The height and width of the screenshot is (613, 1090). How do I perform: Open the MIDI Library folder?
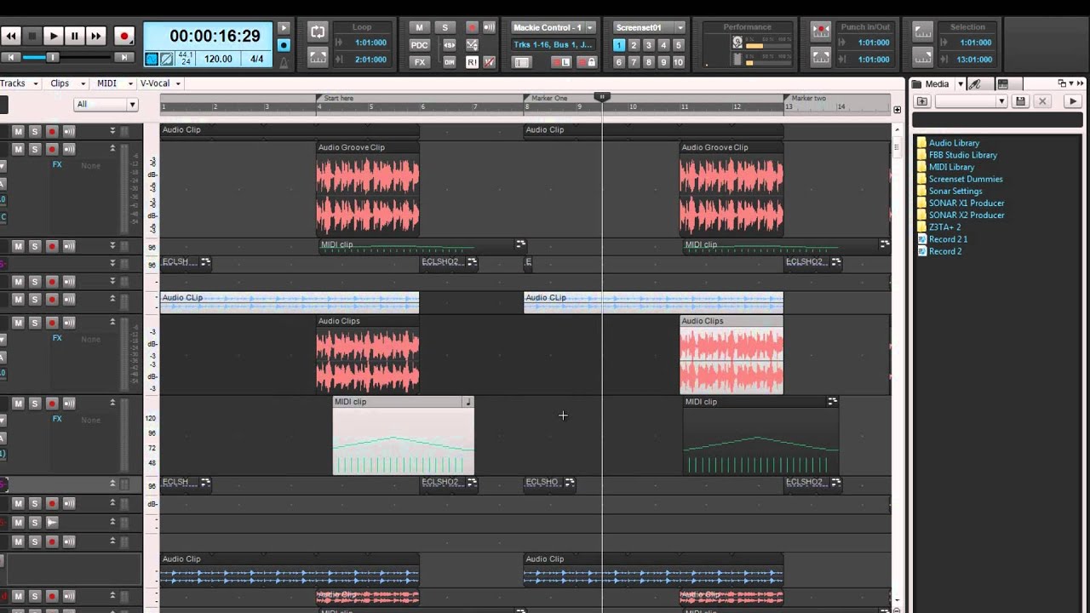pos(951,167)
